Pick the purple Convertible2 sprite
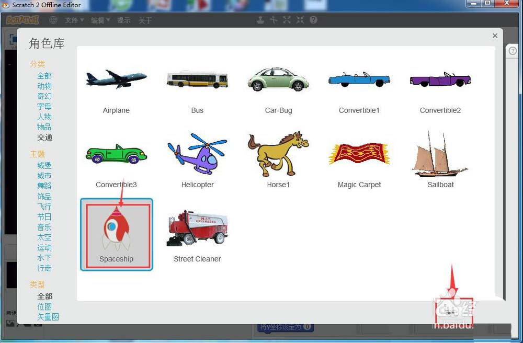This screenshot has height=343, width=523. tap(440, 80)
